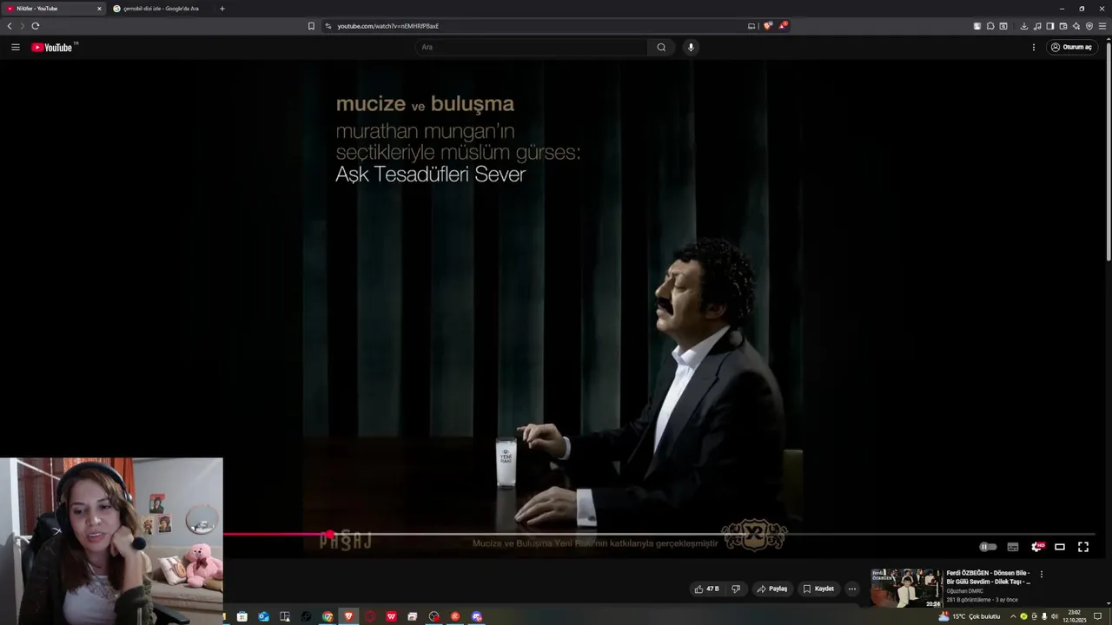Image resolution: width=1112 pixels, height=625 pixels.
Task: Switch to theater mode view
Action: pos(1060,547)
